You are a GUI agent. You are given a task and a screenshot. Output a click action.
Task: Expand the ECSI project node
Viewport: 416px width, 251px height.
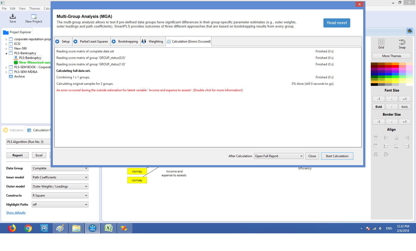(6, 44)
